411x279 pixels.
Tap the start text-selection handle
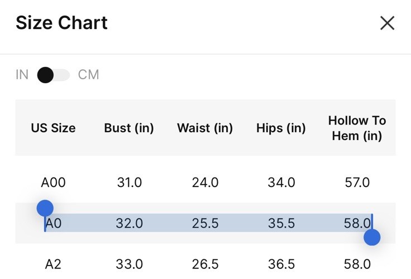pyautogui.click(x=45, y=209)
